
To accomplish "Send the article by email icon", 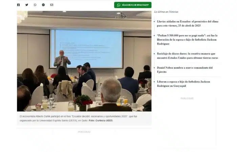I will point(52,5).
